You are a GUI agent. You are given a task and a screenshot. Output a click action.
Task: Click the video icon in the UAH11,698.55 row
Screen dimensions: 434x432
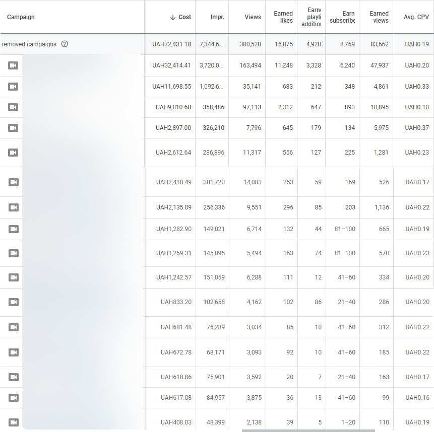13,87
